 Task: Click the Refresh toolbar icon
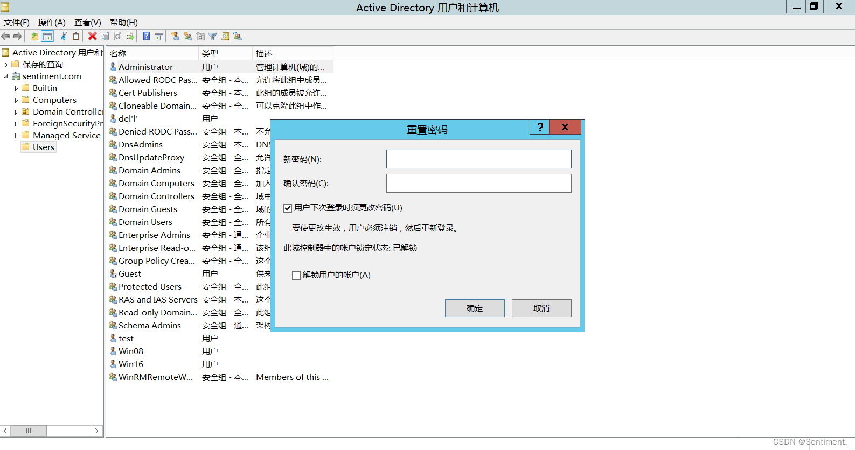(117, 37)
